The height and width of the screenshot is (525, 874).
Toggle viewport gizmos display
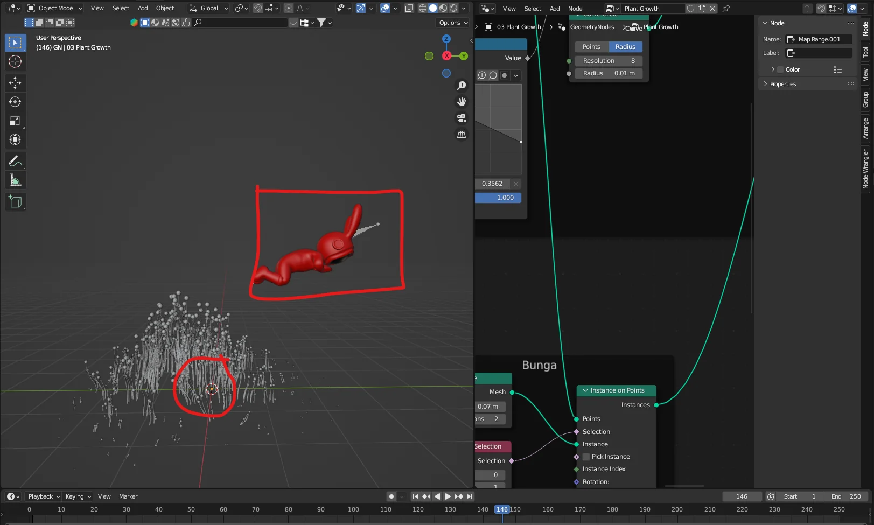click(x=361, y=8)
